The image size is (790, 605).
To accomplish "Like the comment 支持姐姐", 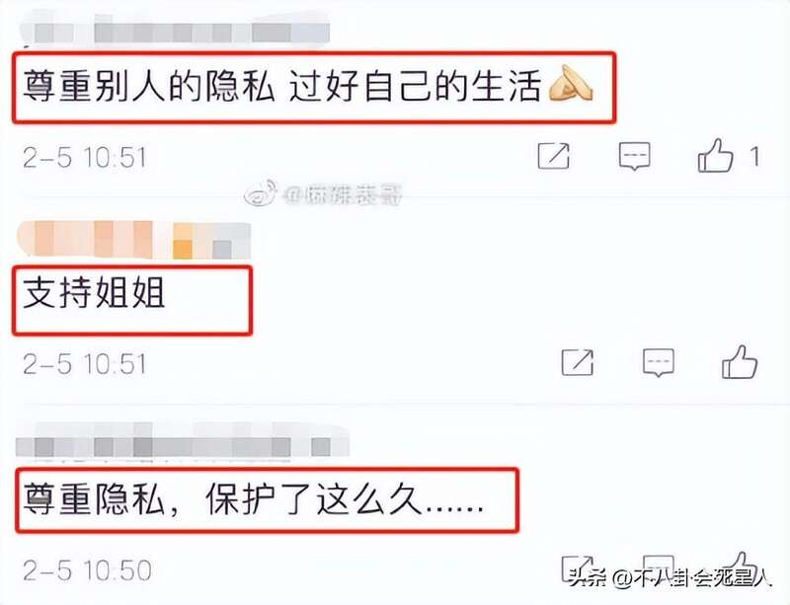I will [x=739, y=362].
